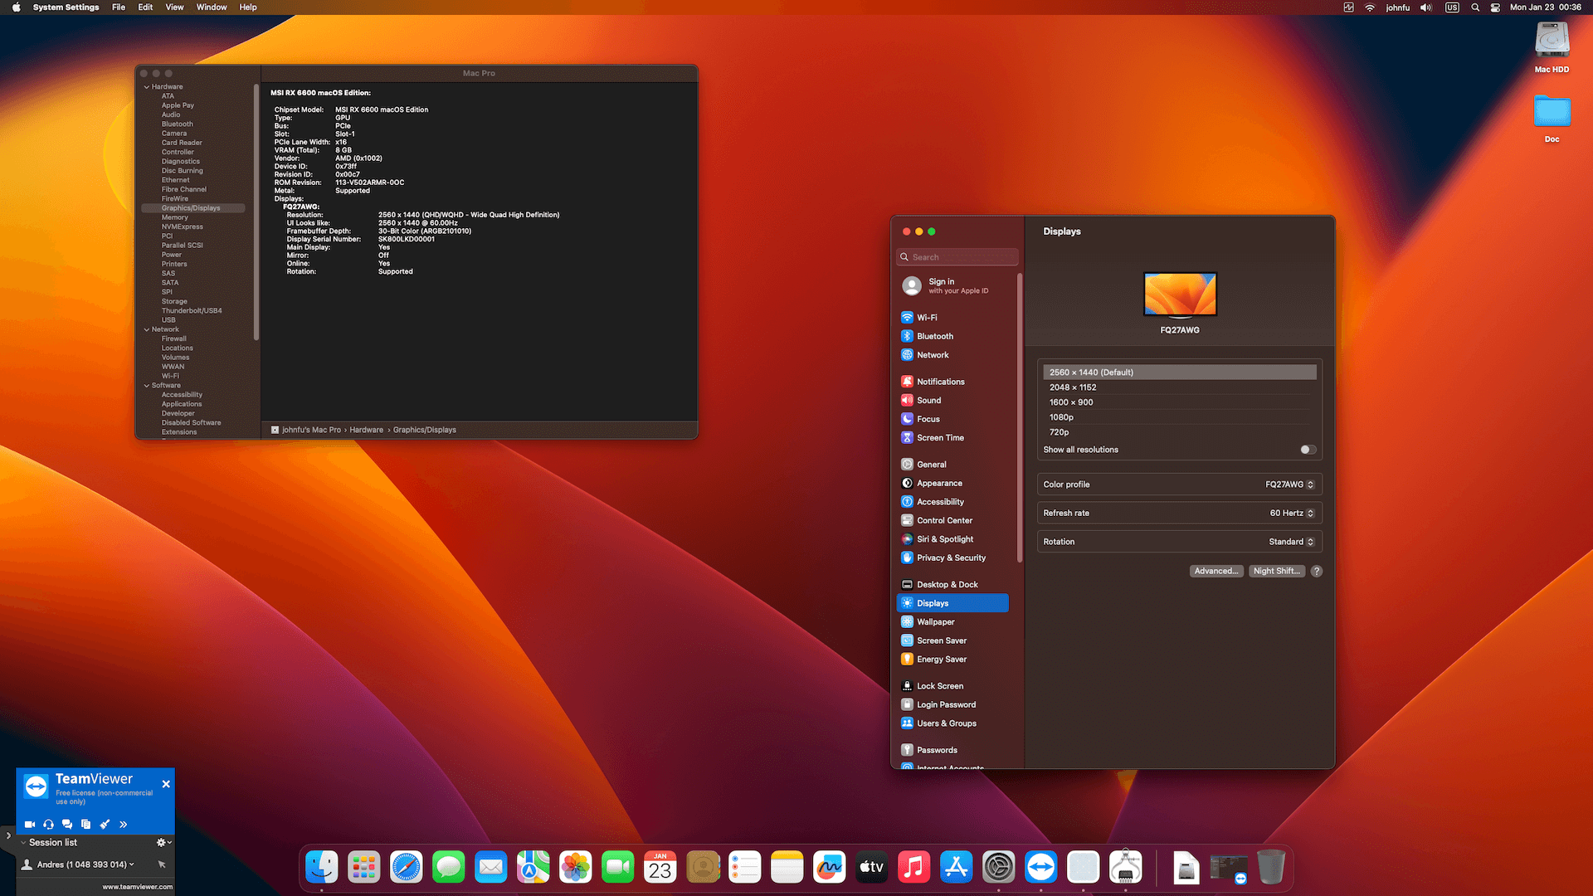Open TeamViewer file box icon
Image resolution: width=1593 pixels, height=896 pixels.
coord(85,825)
